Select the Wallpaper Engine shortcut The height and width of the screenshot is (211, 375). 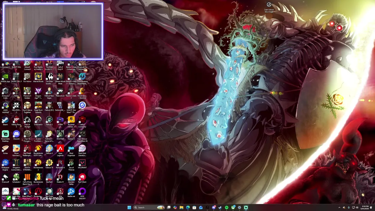tap(5, 165)
